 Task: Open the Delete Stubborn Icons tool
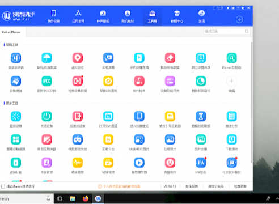coord(201,81)
